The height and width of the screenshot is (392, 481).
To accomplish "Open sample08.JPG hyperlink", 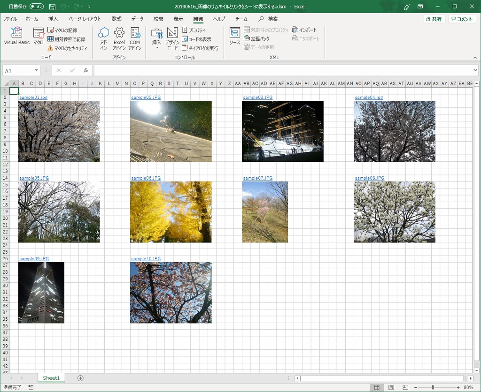I will point(369,178).
